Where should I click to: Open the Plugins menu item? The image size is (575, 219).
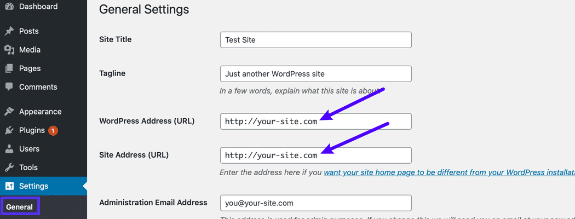[32, 130]
